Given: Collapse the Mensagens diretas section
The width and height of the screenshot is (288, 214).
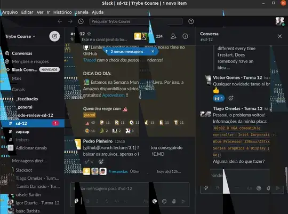Looking at the screenshot, I should (x=29, y=161).
